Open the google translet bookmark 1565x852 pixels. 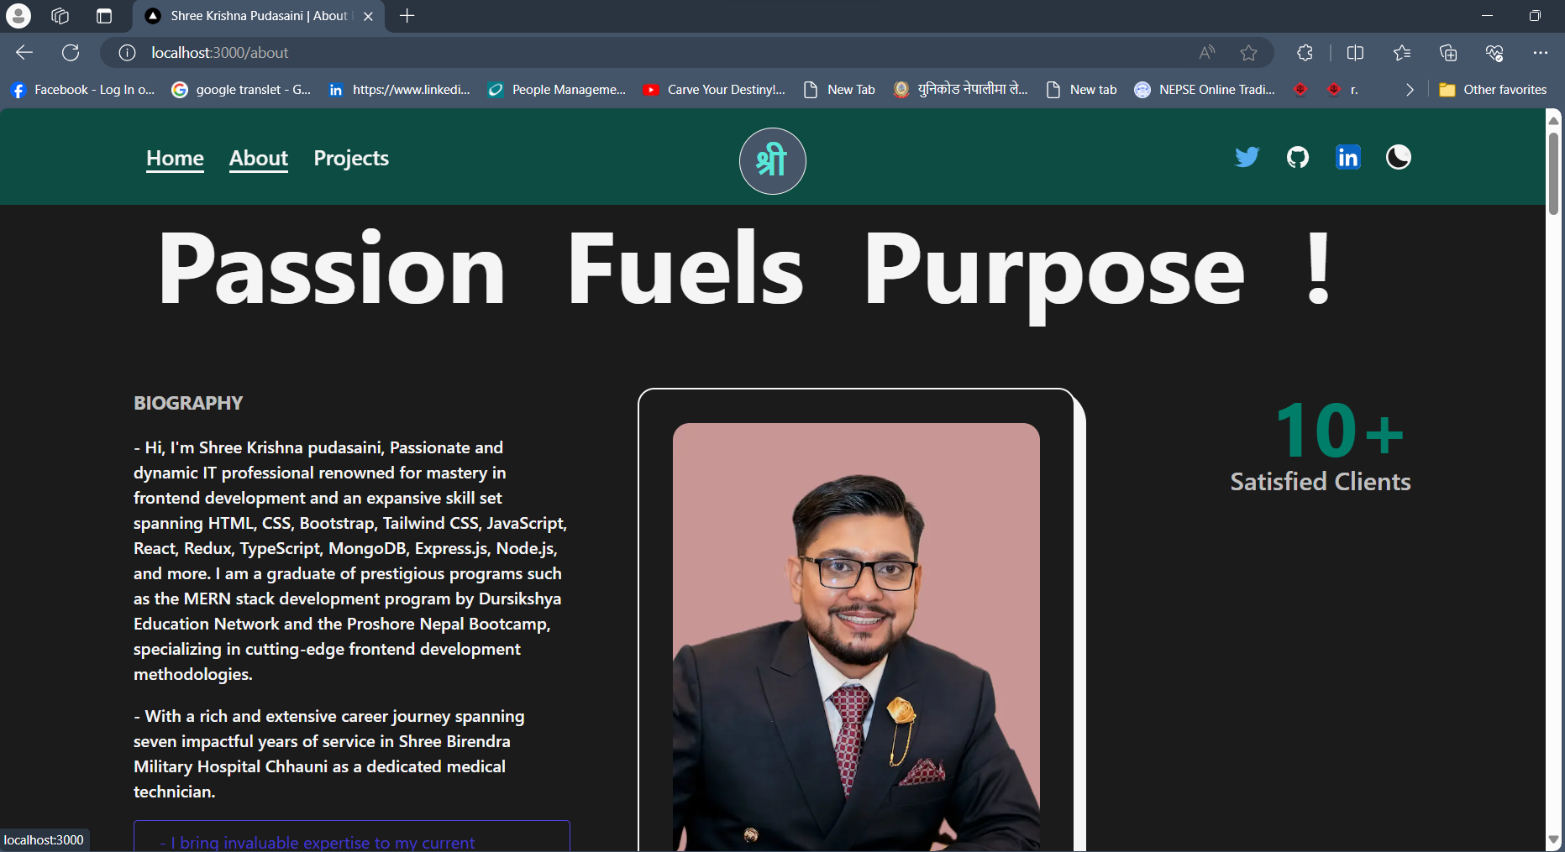coord(241,90)
